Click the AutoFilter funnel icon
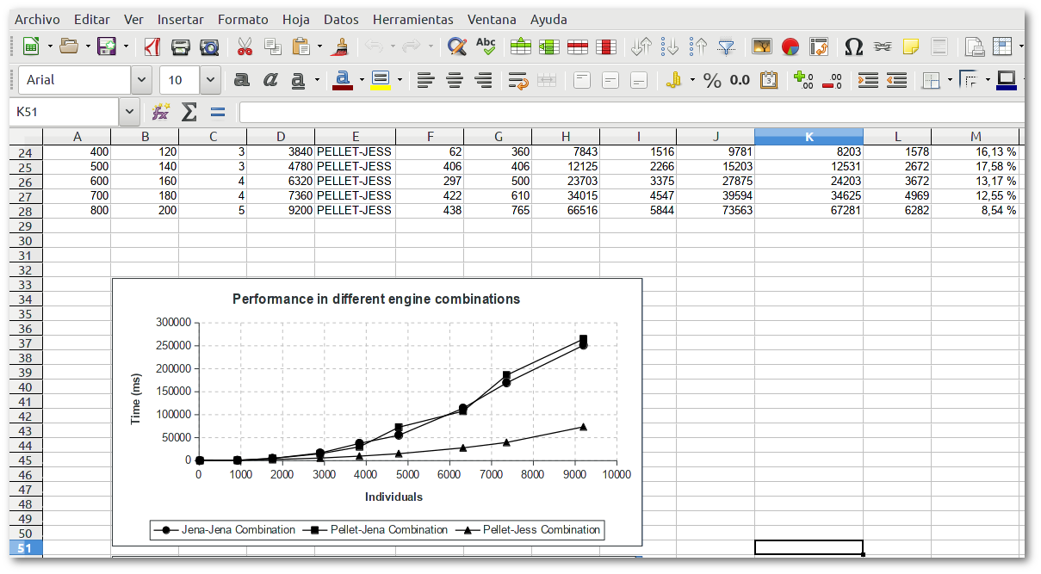This screenshot has width=1041, height=574. [x=728, y=46]
